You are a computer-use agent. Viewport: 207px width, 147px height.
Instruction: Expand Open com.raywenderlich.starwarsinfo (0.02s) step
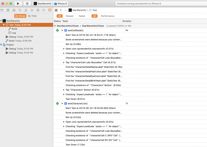pos(64,122)
